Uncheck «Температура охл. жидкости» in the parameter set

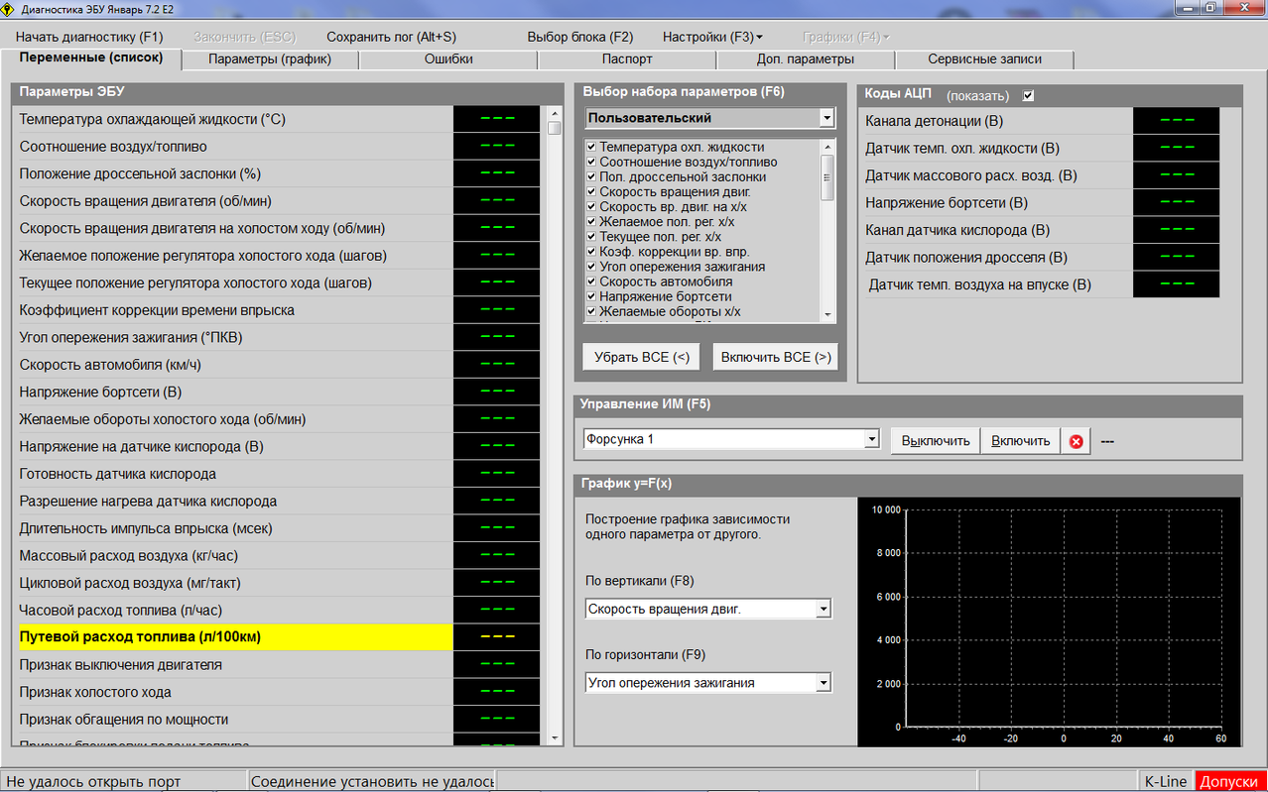(591, 147)
